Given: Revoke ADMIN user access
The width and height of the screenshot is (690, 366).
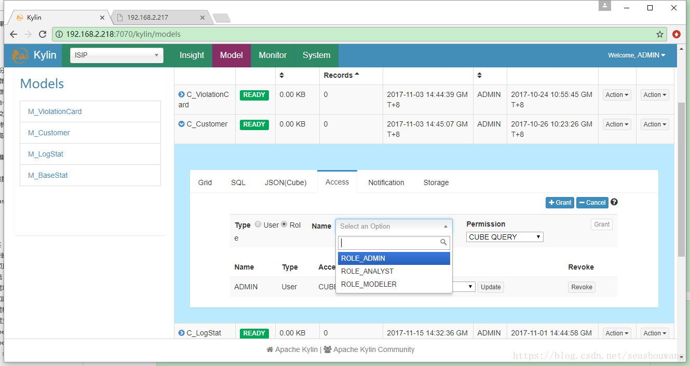Looking at the screenshot, I should click(581, 287).
